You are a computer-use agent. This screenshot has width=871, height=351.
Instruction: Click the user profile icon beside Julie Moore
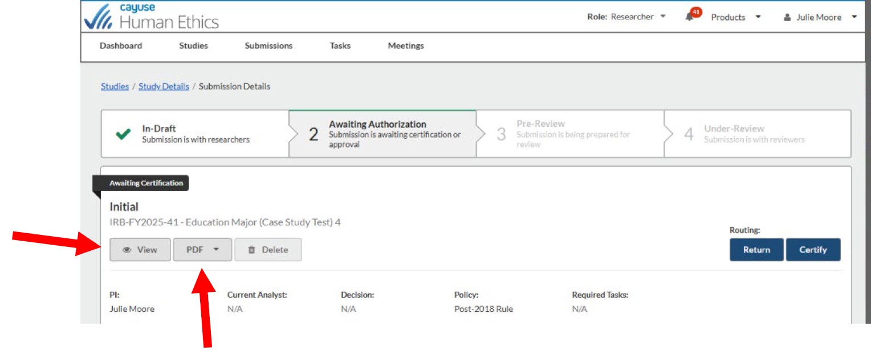click(787, 18)
